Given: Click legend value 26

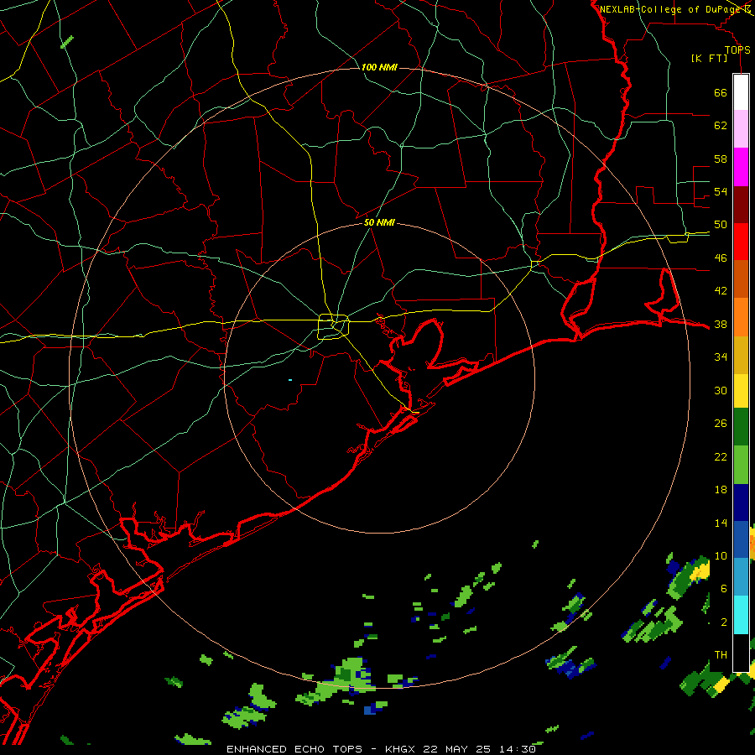Looking at the screenshot, I should (x=721, y=424).
